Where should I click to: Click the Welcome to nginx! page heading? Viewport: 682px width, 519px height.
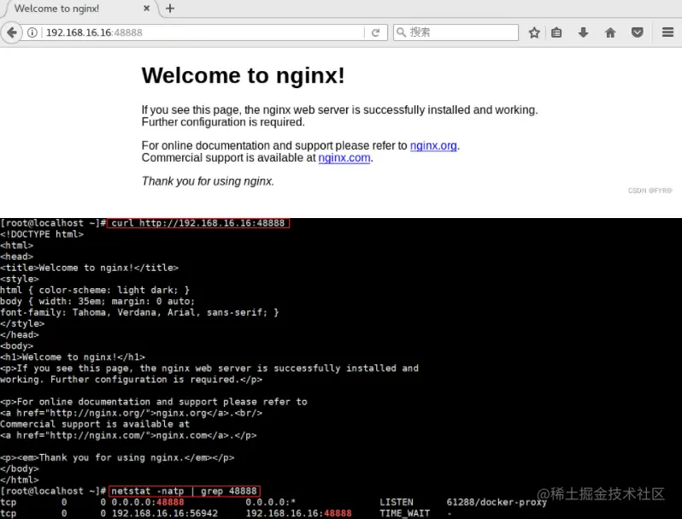point(243,75)
